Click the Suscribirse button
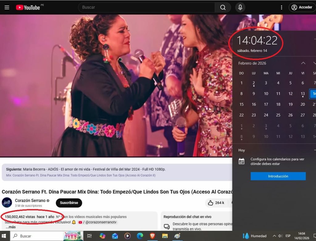The height and width of the screenshot is (241, 316). pos(69,203)
